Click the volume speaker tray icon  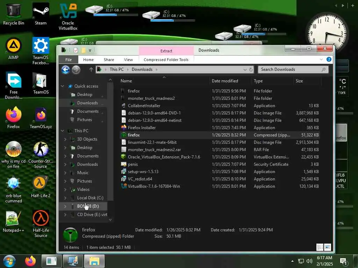(309, 261)
